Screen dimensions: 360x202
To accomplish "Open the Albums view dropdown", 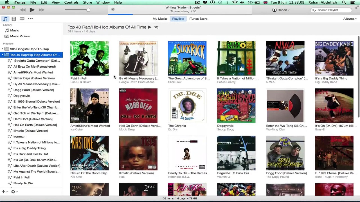I will [x=350, y=19].
